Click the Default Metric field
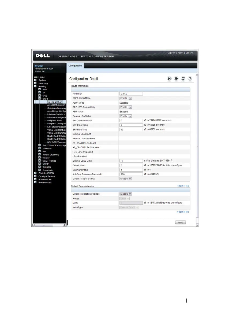 131,165
